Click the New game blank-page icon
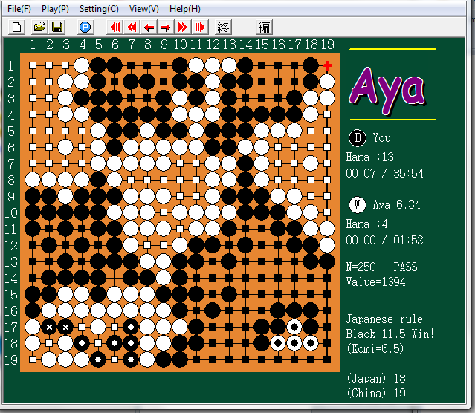This screenshot has width=475, height=413. 18,27
